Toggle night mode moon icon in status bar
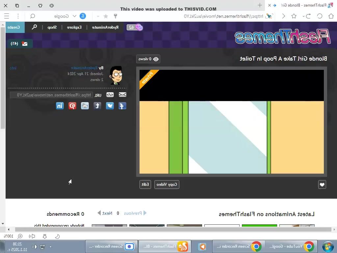This screenshot has height=253, width=337. tap(57, 237)
